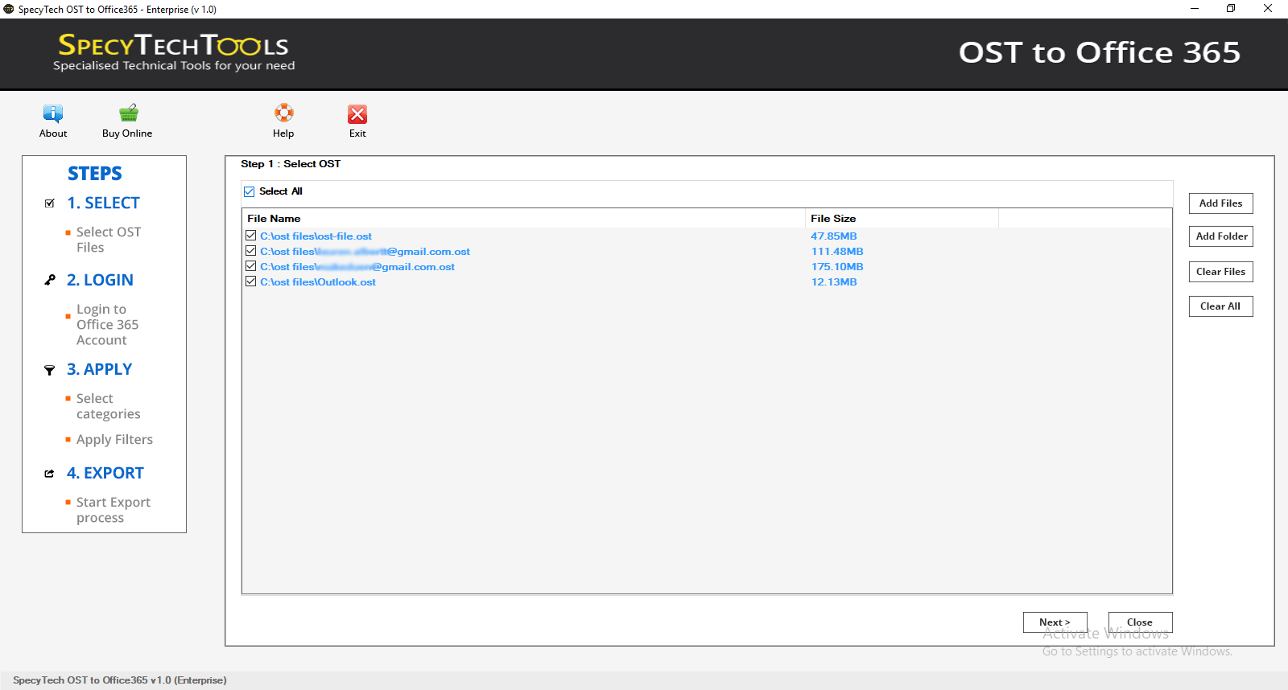1288x690 pixels.
Task: Click the funnel icon beside 3. APPLY
Action: point(50,370)
